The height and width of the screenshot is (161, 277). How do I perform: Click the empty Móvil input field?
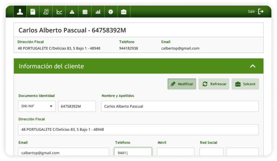coord(176,152)
